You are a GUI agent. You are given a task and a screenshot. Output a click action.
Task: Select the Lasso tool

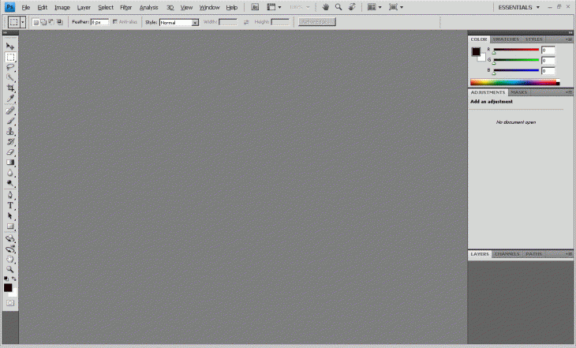pyautogui.click(x=10, y=68)
